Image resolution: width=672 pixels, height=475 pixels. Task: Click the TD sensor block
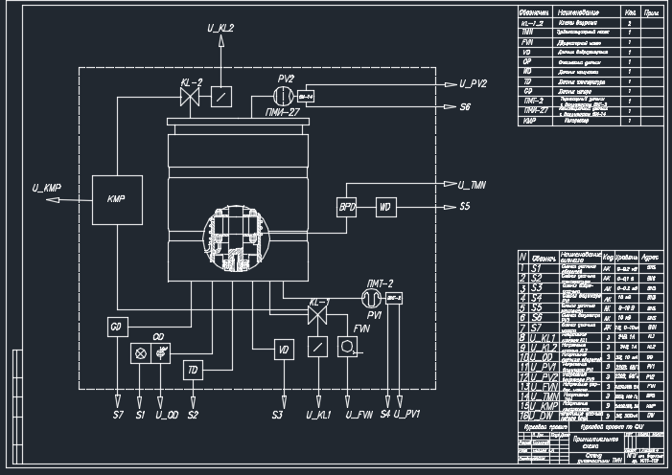(x=194, y=369)
